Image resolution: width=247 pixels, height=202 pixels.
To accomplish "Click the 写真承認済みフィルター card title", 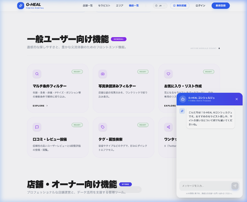I will click(117, 86).
